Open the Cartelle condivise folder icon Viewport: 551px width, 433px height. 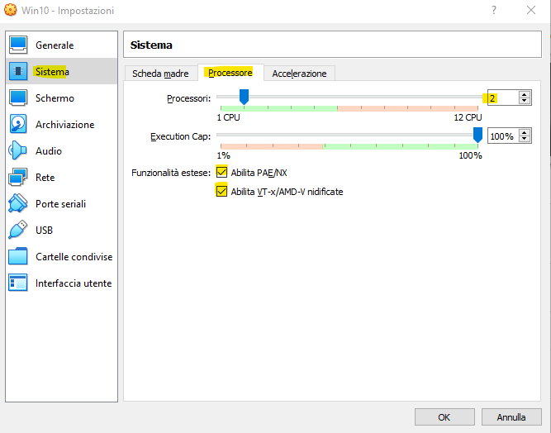[x=18, y=256]
